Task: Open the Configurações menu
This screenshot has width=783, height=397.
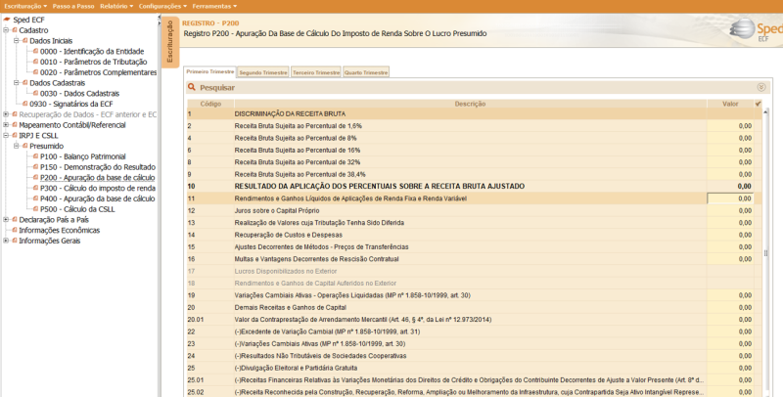Action: click(x=162, y=6)
